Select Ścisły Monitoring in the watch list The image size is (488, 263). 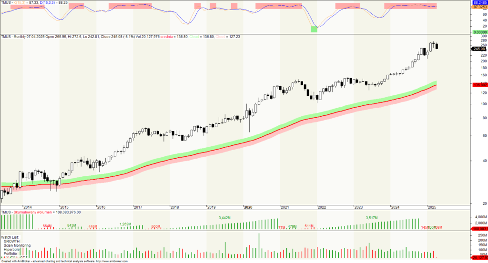(x=17, y=246)
